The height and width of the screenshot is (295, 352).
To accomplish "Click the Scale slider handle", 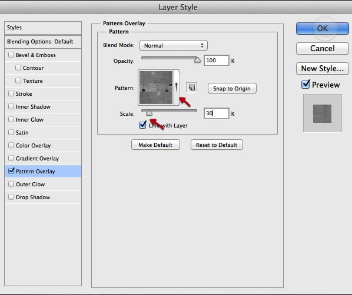I will click(x=149, y=113).
